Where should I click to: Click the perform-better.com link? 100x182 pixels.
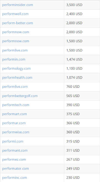coord(18,23)
